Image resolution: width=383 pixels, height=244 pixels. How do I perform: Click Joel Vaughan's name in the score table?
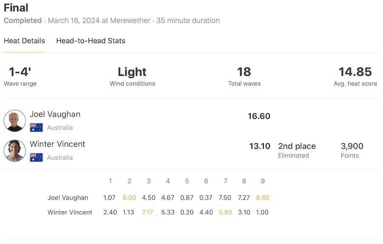click(68, 198)
